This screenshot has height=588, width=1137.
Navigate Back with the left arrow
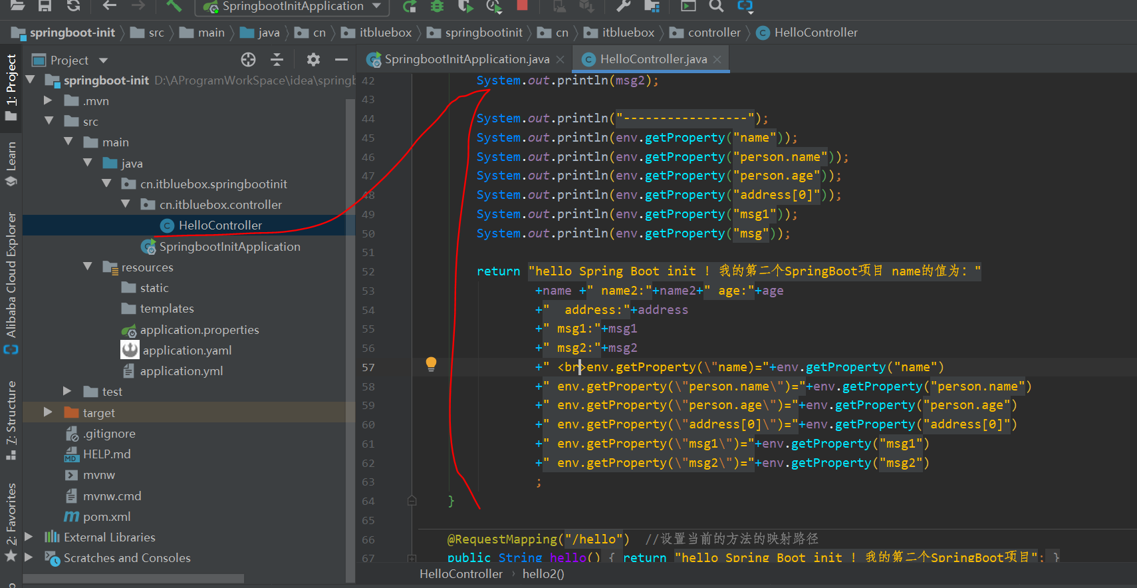109,5
